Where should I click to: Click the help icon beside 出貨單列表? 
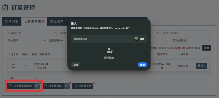tap(43, 21)
